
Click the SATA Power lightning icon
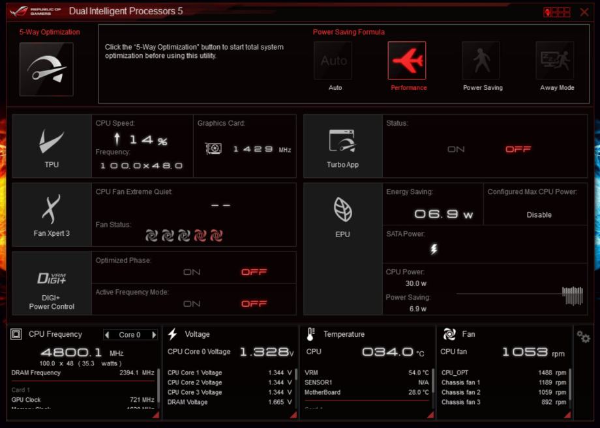[434, 249]
